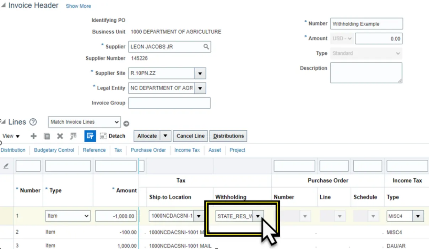
Task: Collapse the Invoice Header section triangle
Action: (x=3, y=6)
